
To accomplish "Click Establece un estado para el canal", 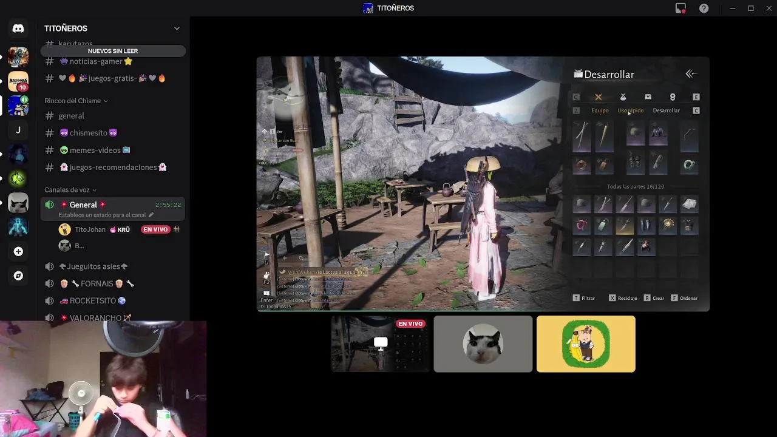I will click(x=103, y=215).
